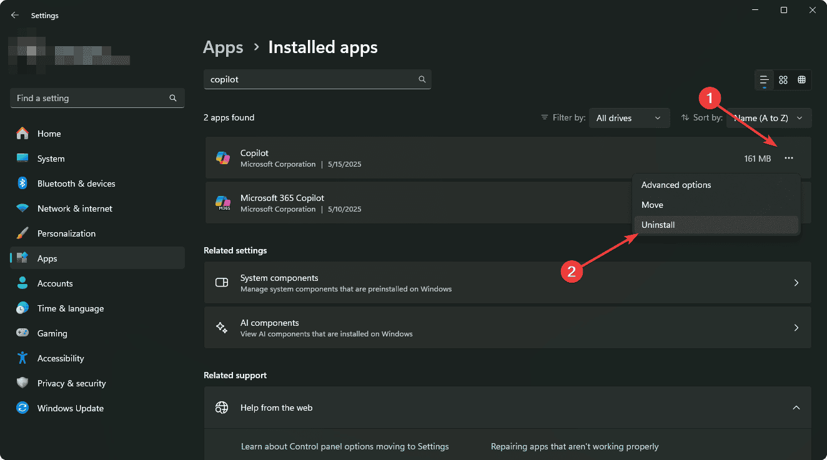Click the Apps breadcrumb link
Image resolution: width=827 pixels, height=460 pixels.
pyautogui.click(x=223, y=47)
